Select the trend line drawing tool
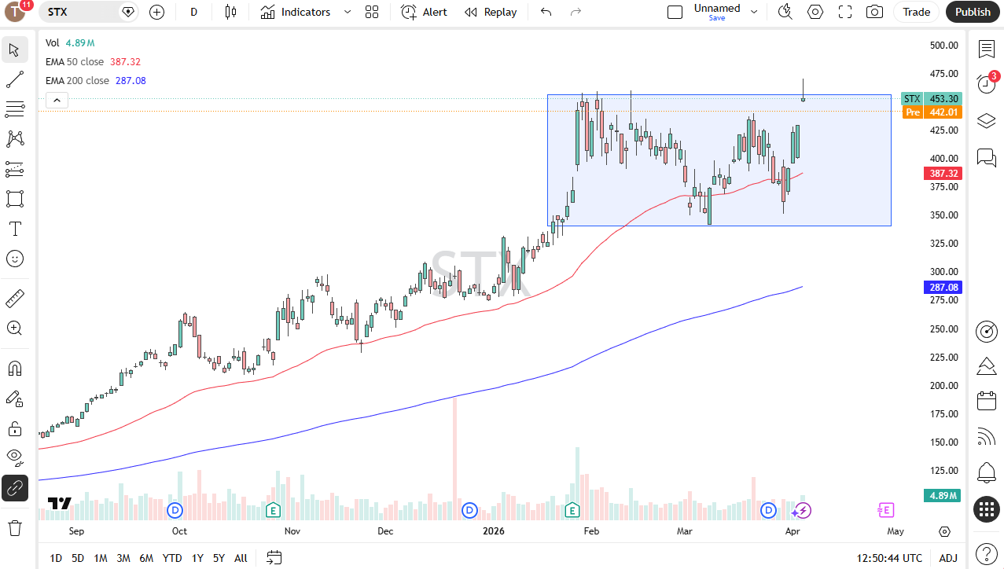Viewport: 1004px width, 569px height. (x=14, y=79)
